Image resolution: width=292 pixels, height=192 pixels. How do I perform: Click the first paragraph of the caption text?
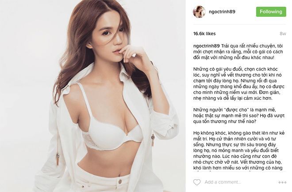click(x=238, y=52)
